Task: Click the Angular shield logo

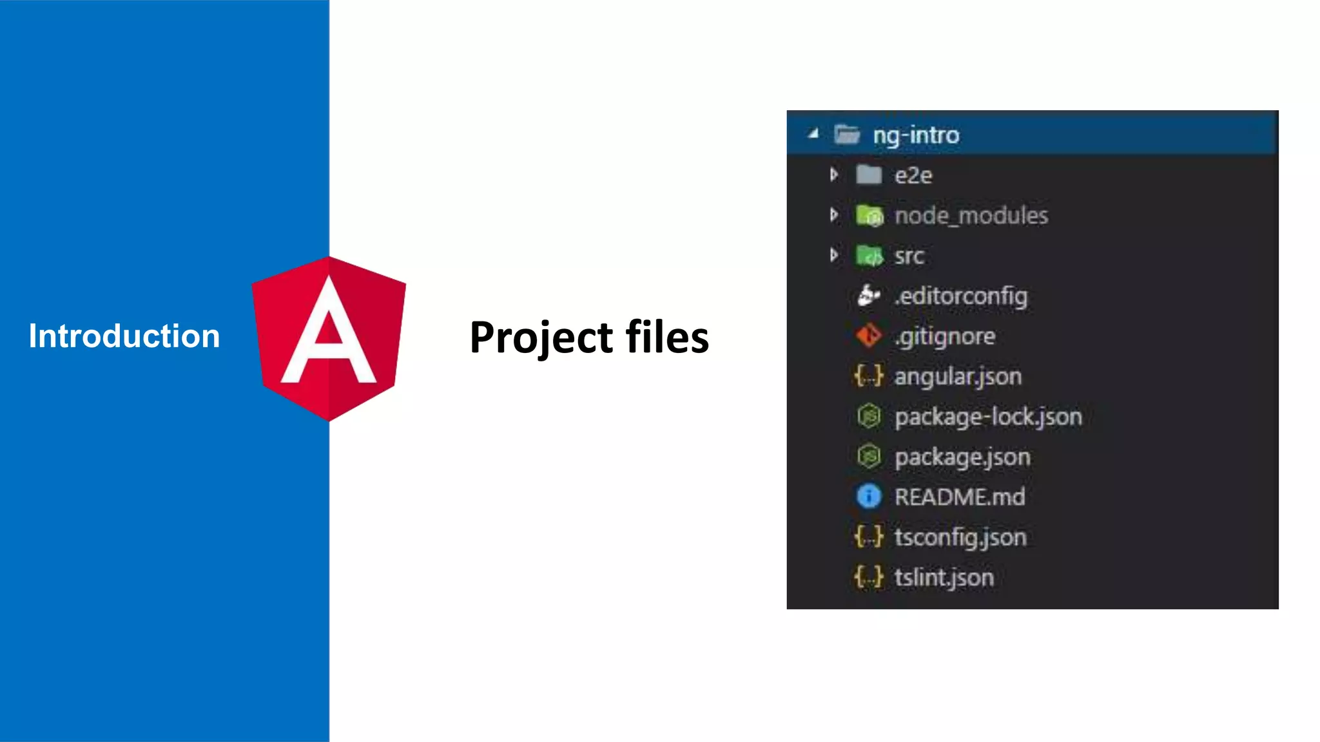Action: pos(329,338)
